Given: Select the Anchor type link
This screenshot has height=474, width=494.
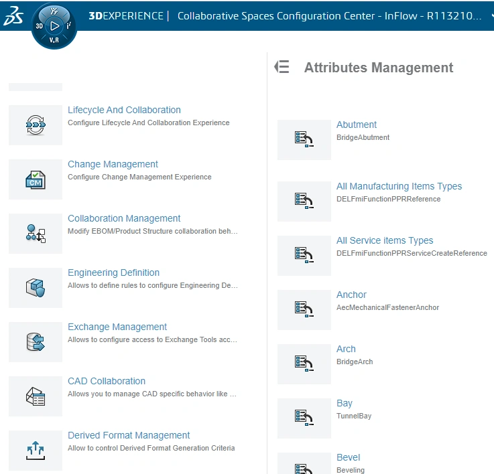Looking at the screenshot, I should coord(351,295).
